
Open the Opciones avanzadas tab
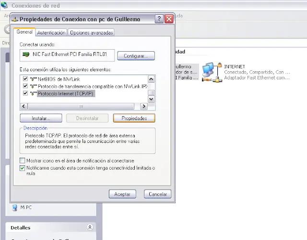pyautogui.click(x=91, y=33)
